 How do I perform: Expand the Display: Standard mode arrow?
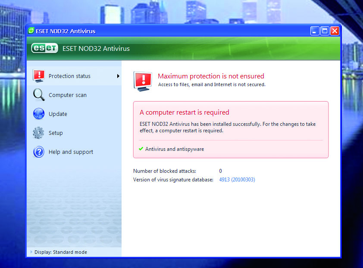31,252
